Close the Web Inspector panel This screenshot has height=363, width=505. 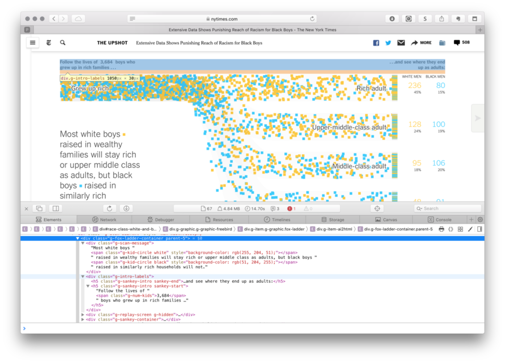click(x=26, y=209)
